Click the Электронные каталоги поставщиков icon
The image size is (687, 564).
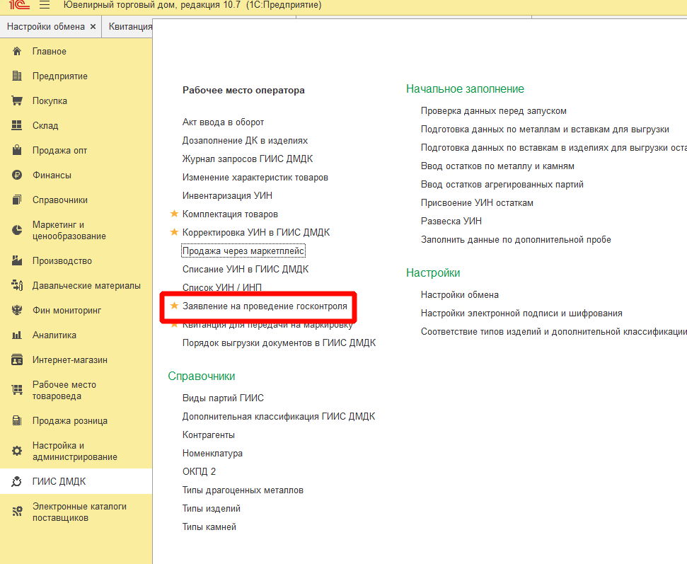point(17,512)
